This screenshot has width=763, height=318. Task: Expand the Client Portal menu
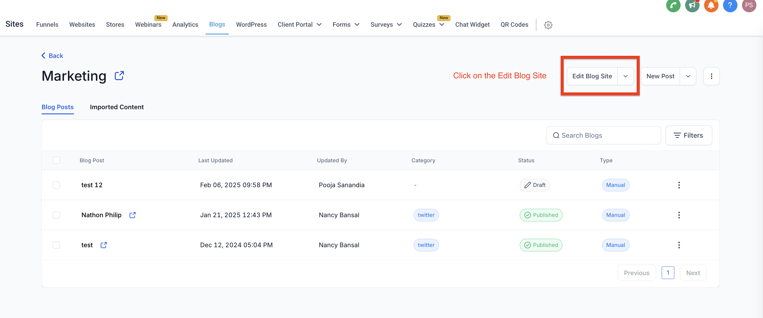[x=299, y=25]
